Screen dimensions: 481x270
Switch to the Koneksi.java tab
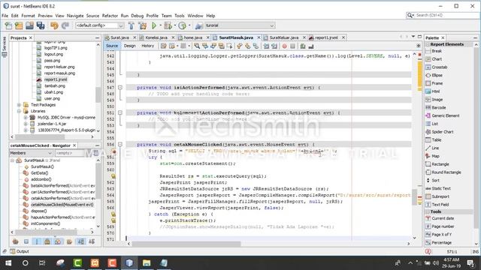156,37
